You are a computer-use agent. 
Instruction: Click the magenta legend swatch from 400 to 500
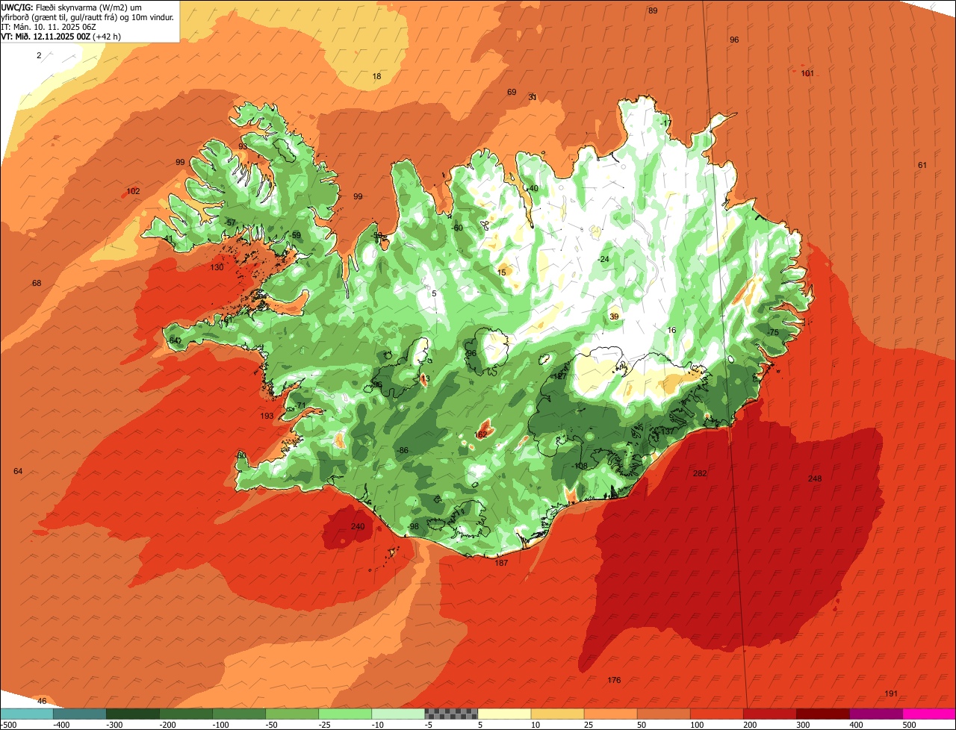click(875, 714)
